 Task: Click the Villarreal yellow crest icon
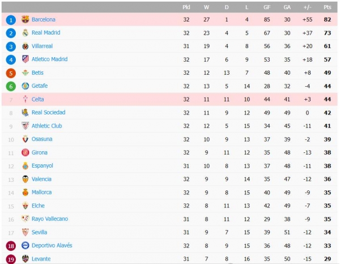[x=25, y=46]
